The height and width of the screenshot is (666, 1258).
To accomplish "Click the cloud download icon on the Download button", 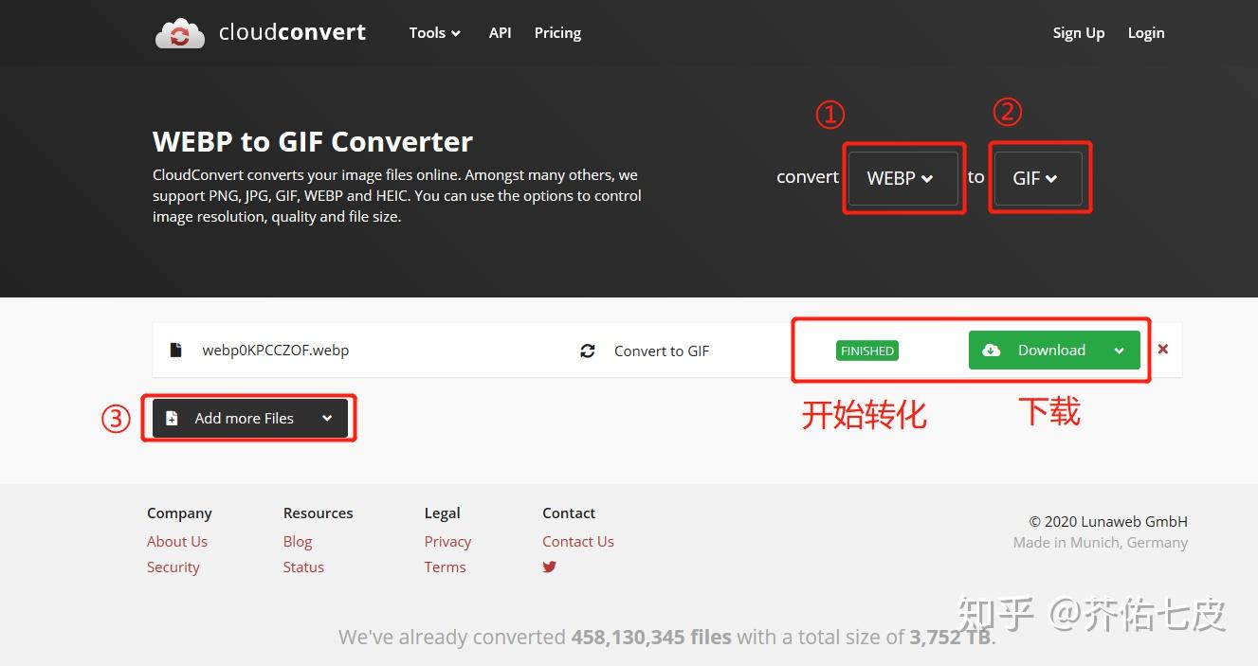I will pos(992,350).
